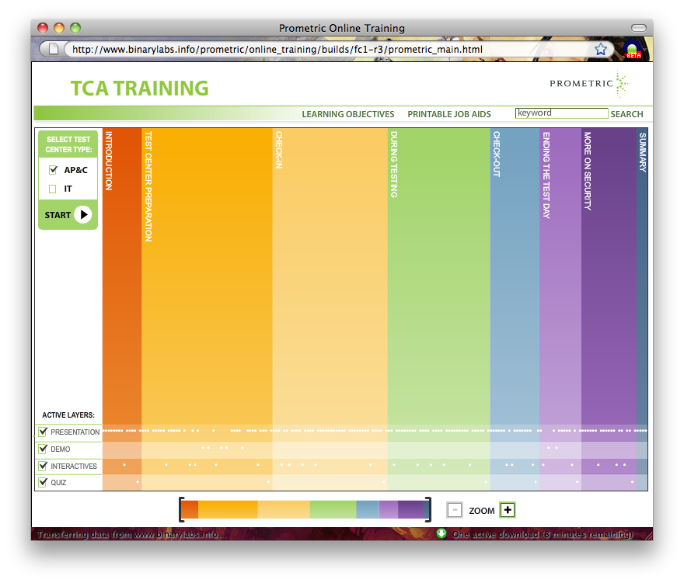The width and height of the screenshot is (684, 583).
Task: Click the zoom in plus icon
Action: [x=507, y=510]
